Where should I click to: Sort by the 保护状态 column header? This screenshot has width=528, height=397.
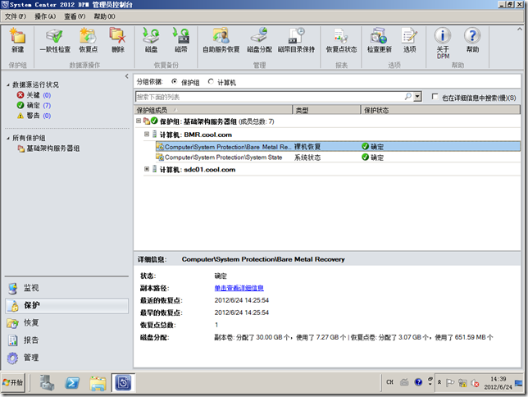point(441,110)
